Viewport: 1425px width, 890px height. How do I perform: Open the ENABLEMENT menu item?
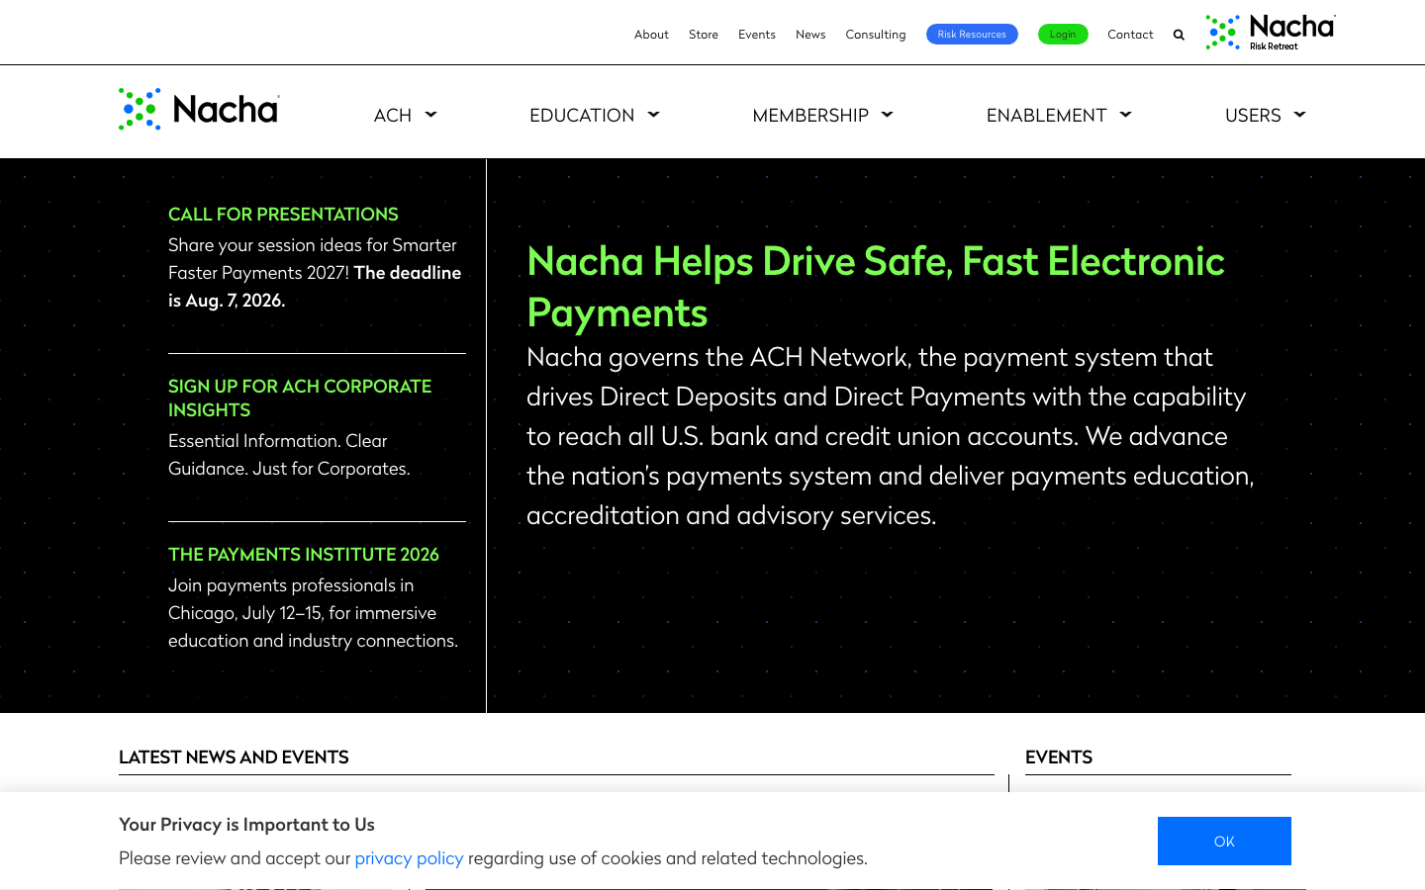pos(1046,116)
